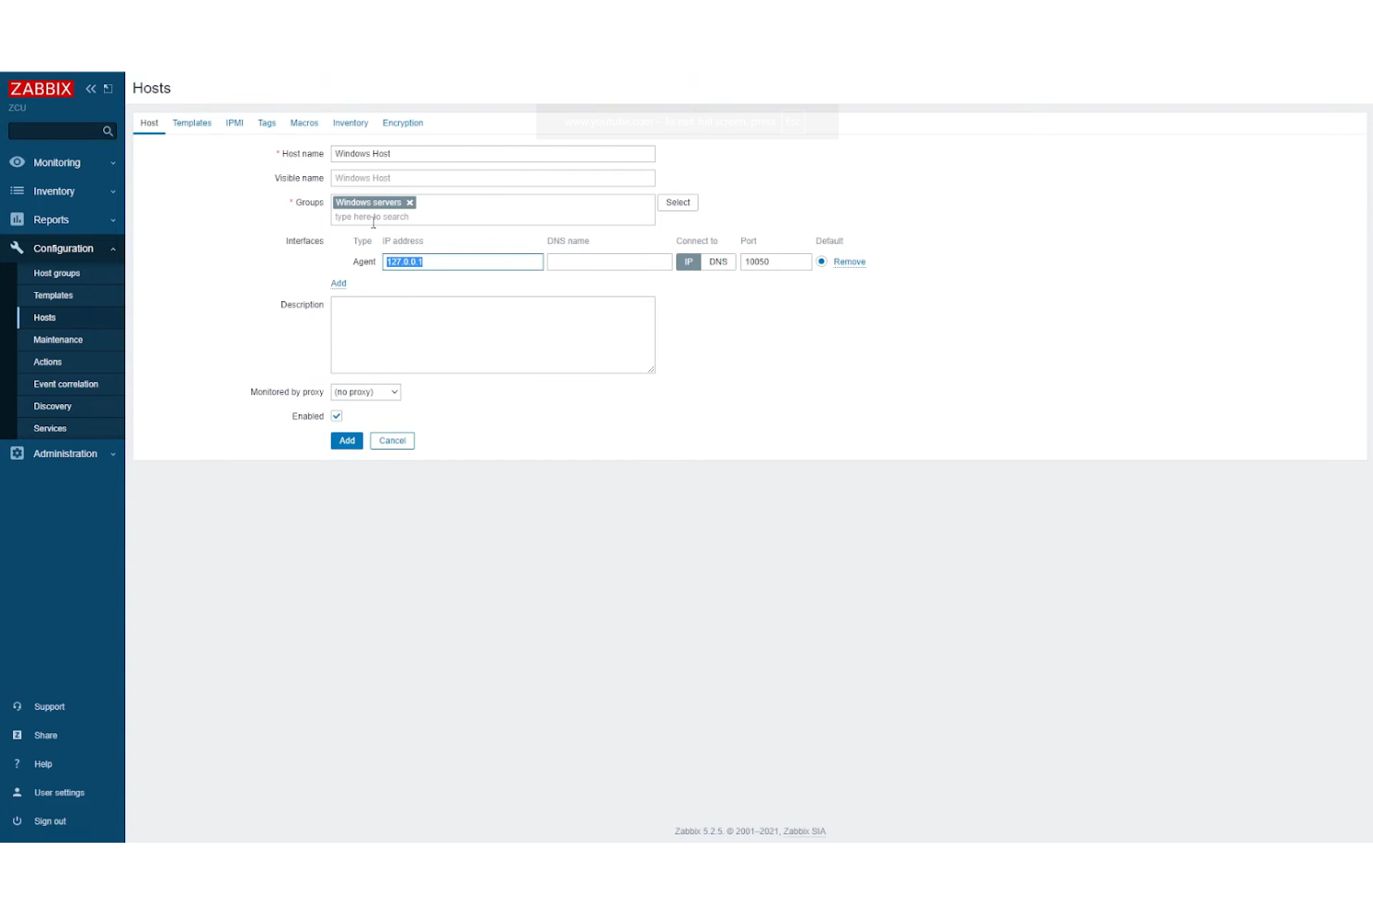Select the Configuration wrench icon
The image size is (1373, 915).
[16, 248]
